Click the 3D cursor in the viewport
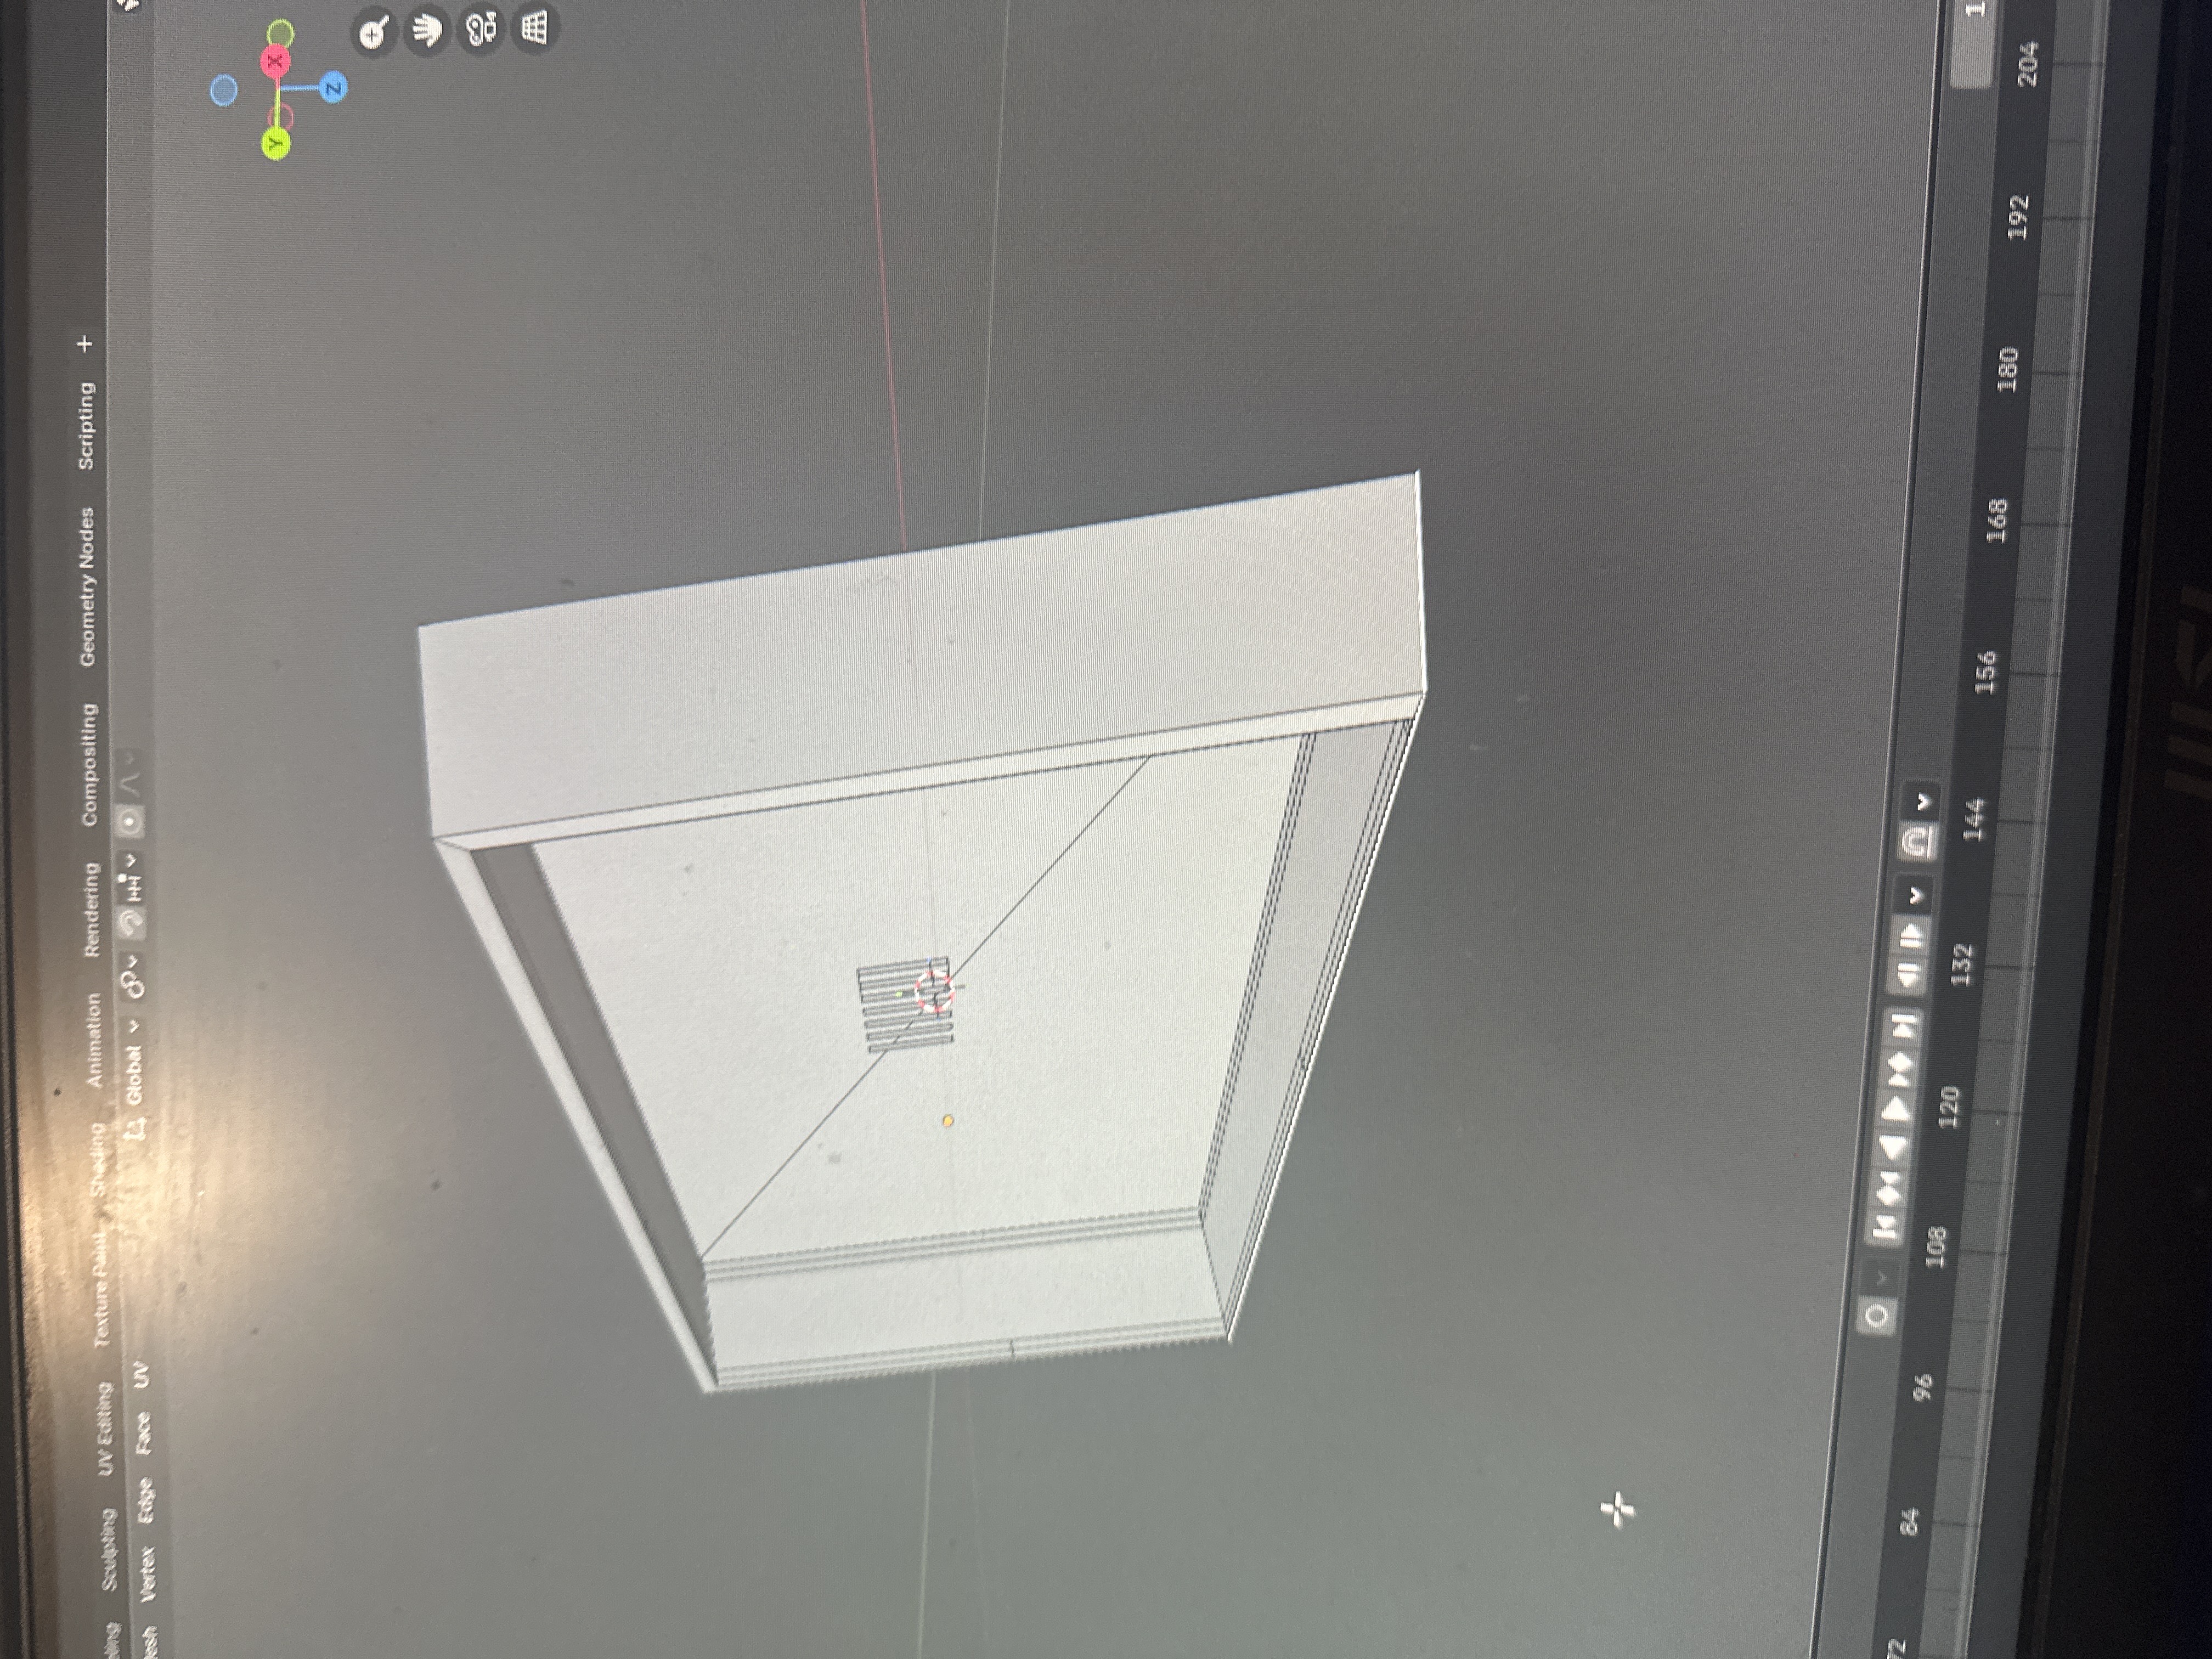The image size is (2212, 1659). pos(936,990)
